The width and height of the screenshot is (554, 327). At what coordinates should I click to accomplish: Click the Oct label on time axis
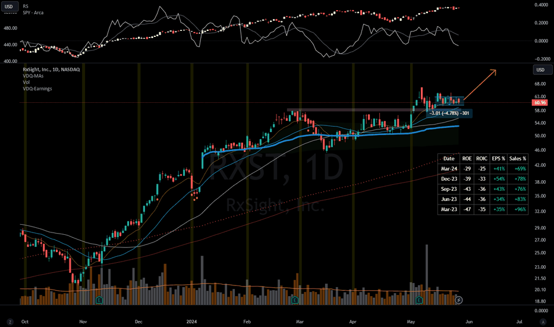tap(25, 322)
